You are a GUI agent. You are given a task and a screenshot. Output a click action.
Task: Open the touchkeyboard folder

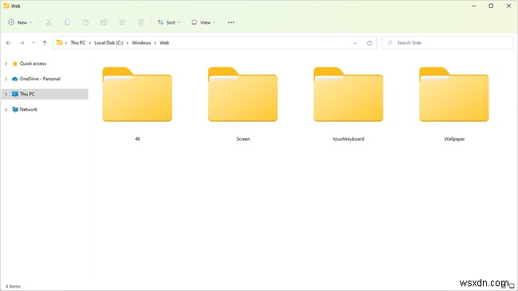(348, 95)
